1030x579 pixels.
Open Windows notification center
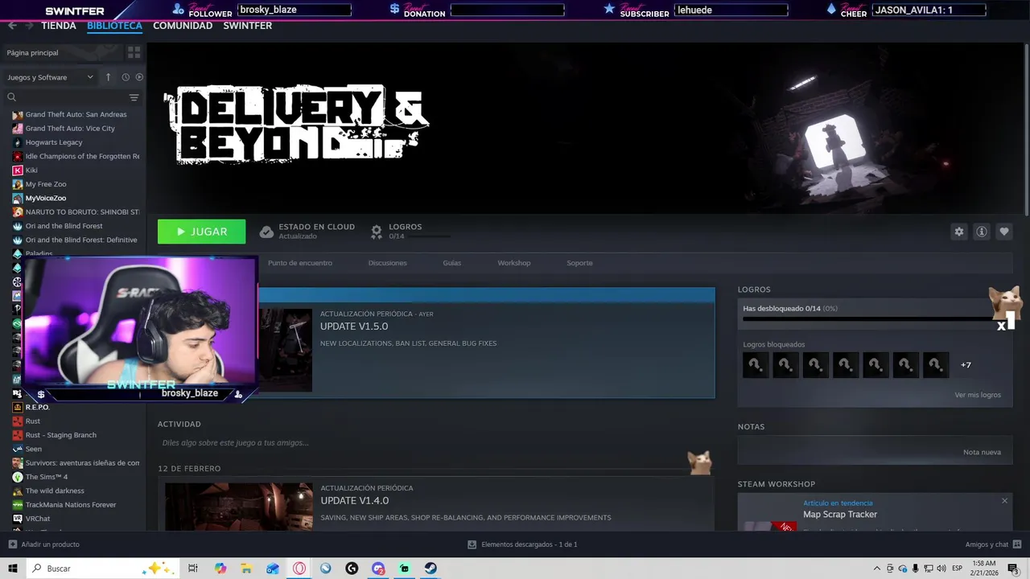(x=1013, y=569)
